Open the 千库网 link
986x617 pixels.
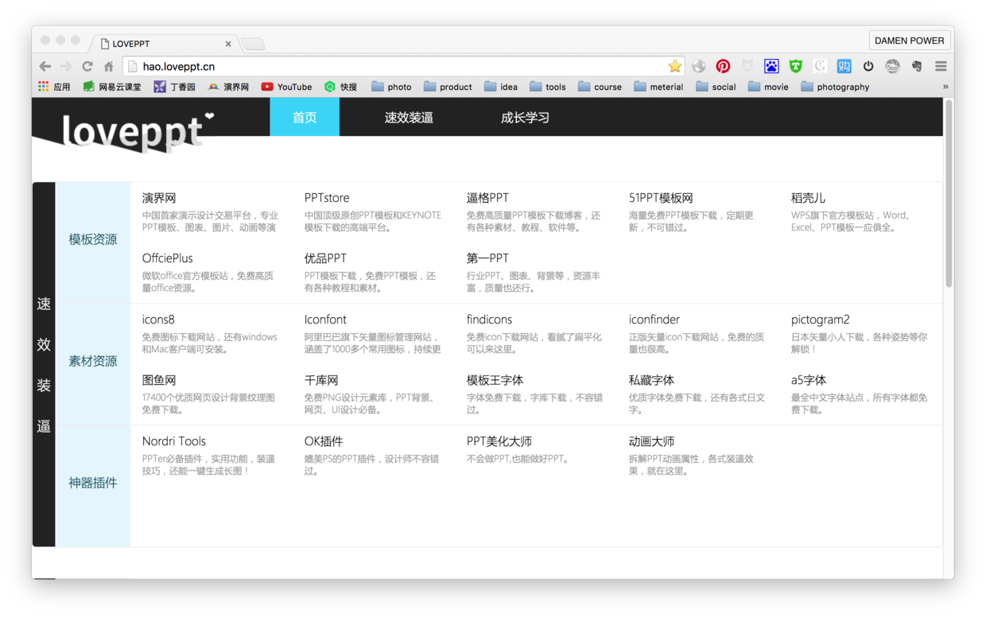click(321, 380)
